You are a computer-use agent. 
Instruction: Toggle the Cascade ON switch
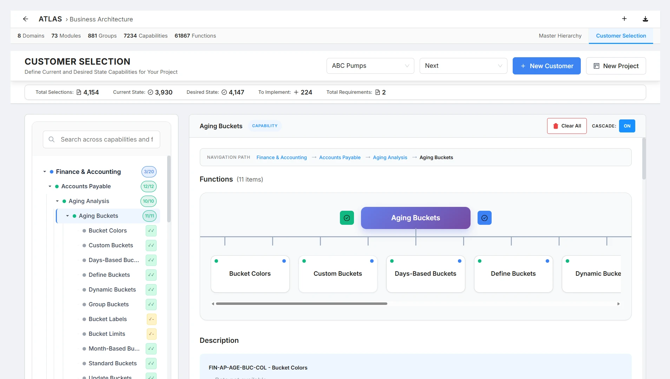click(x=627, y=126)
